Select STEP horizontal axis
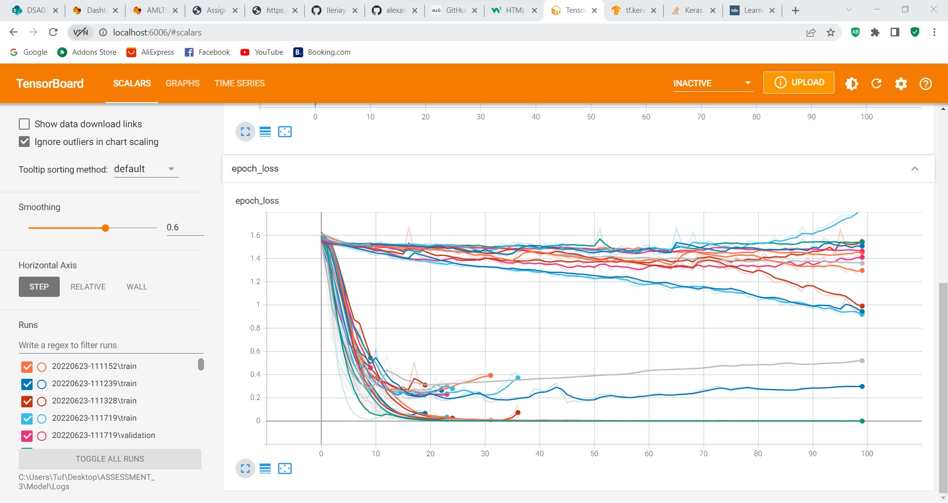Viewport: 948px width, 503px height. tap(39, 287)
